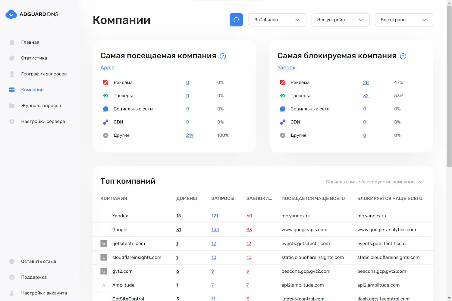This screenshot has height=301, width=452.
Task: Open География запросов in the sidebar
Action: coord(44,74)
